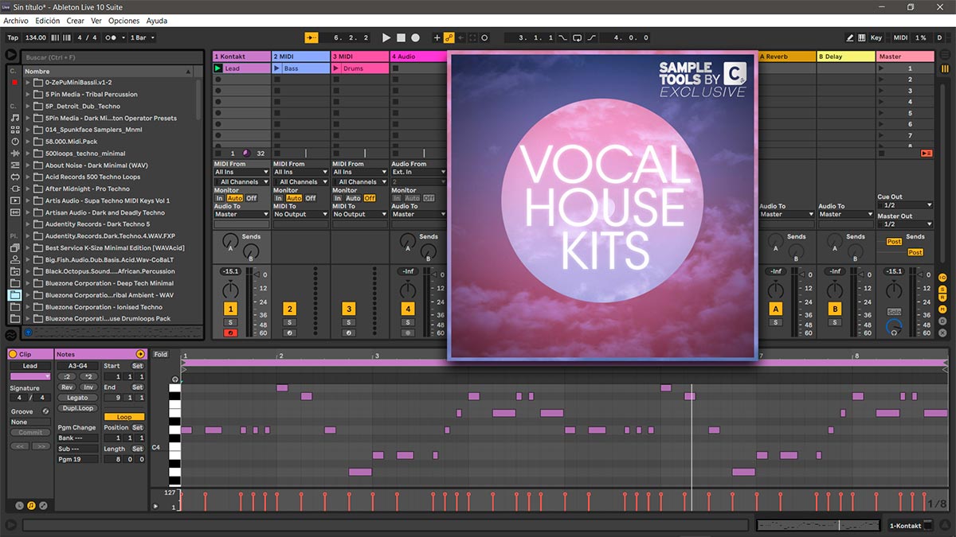Click the Rev button to reverse notes
Screen dimensions: 956x537
[x=67, y=387]
